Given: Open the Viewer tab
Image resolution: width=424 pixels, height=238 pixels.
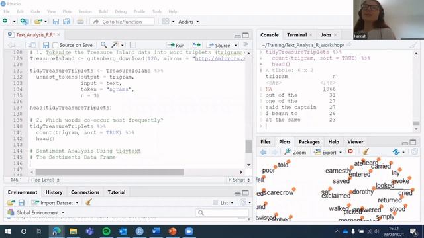Looking at the screenshot, I should point(355,142).
